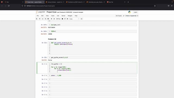Rename notebook via Project Euler title
Screen dimensions: 174x98
pos(51,12)
